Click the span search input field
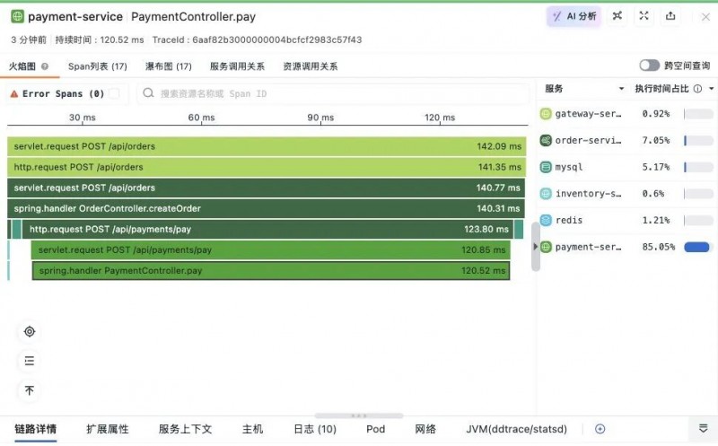Image resolution: width=718 pixels, height=446 pixels. click(333, 93)
